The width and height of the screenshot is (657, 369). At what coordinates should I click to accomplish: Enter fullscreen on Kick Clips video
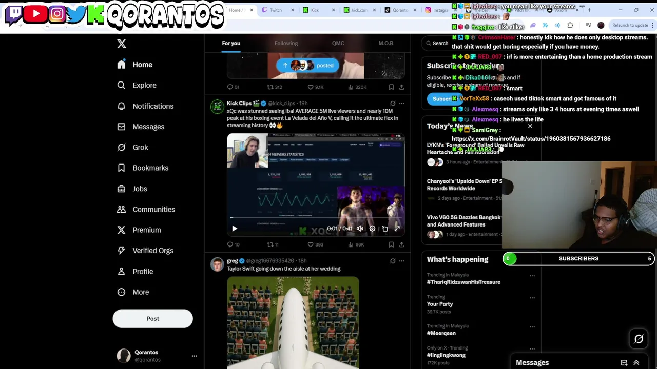[x=397, y=229]
